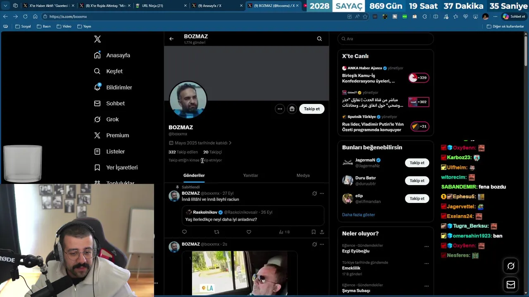
Task: Add page to favorites star icon
Action: pyautogui.click(x=365, y=16)
